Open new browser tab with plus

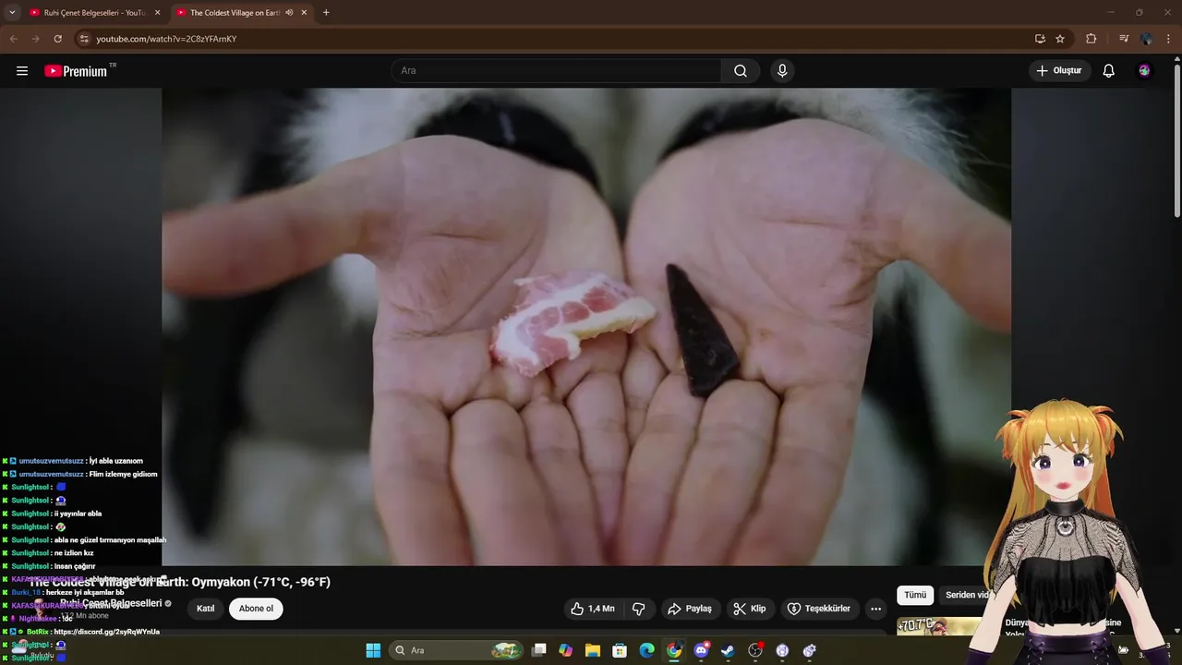coord(326,13)
